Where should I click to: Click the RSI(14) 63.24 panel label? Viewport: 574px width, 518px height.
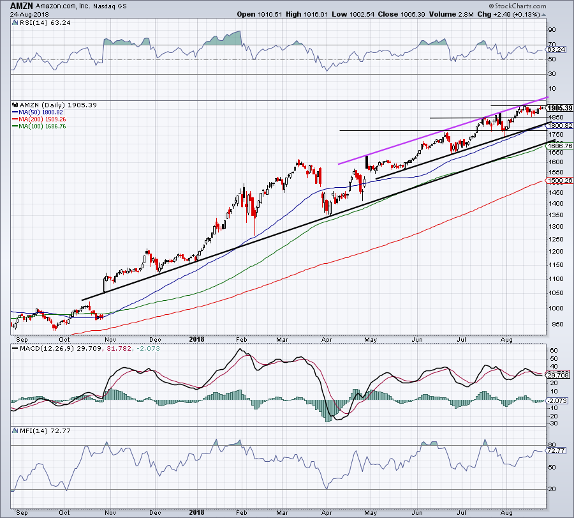[45, 23]
